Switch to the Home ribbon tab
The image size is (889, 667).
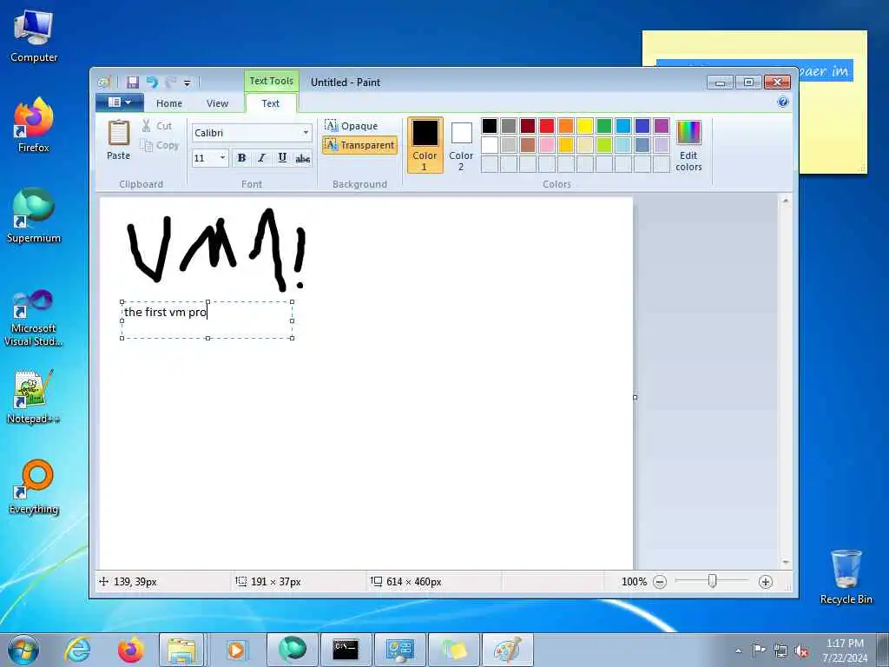pyautogui.click(x=169, y=103)
